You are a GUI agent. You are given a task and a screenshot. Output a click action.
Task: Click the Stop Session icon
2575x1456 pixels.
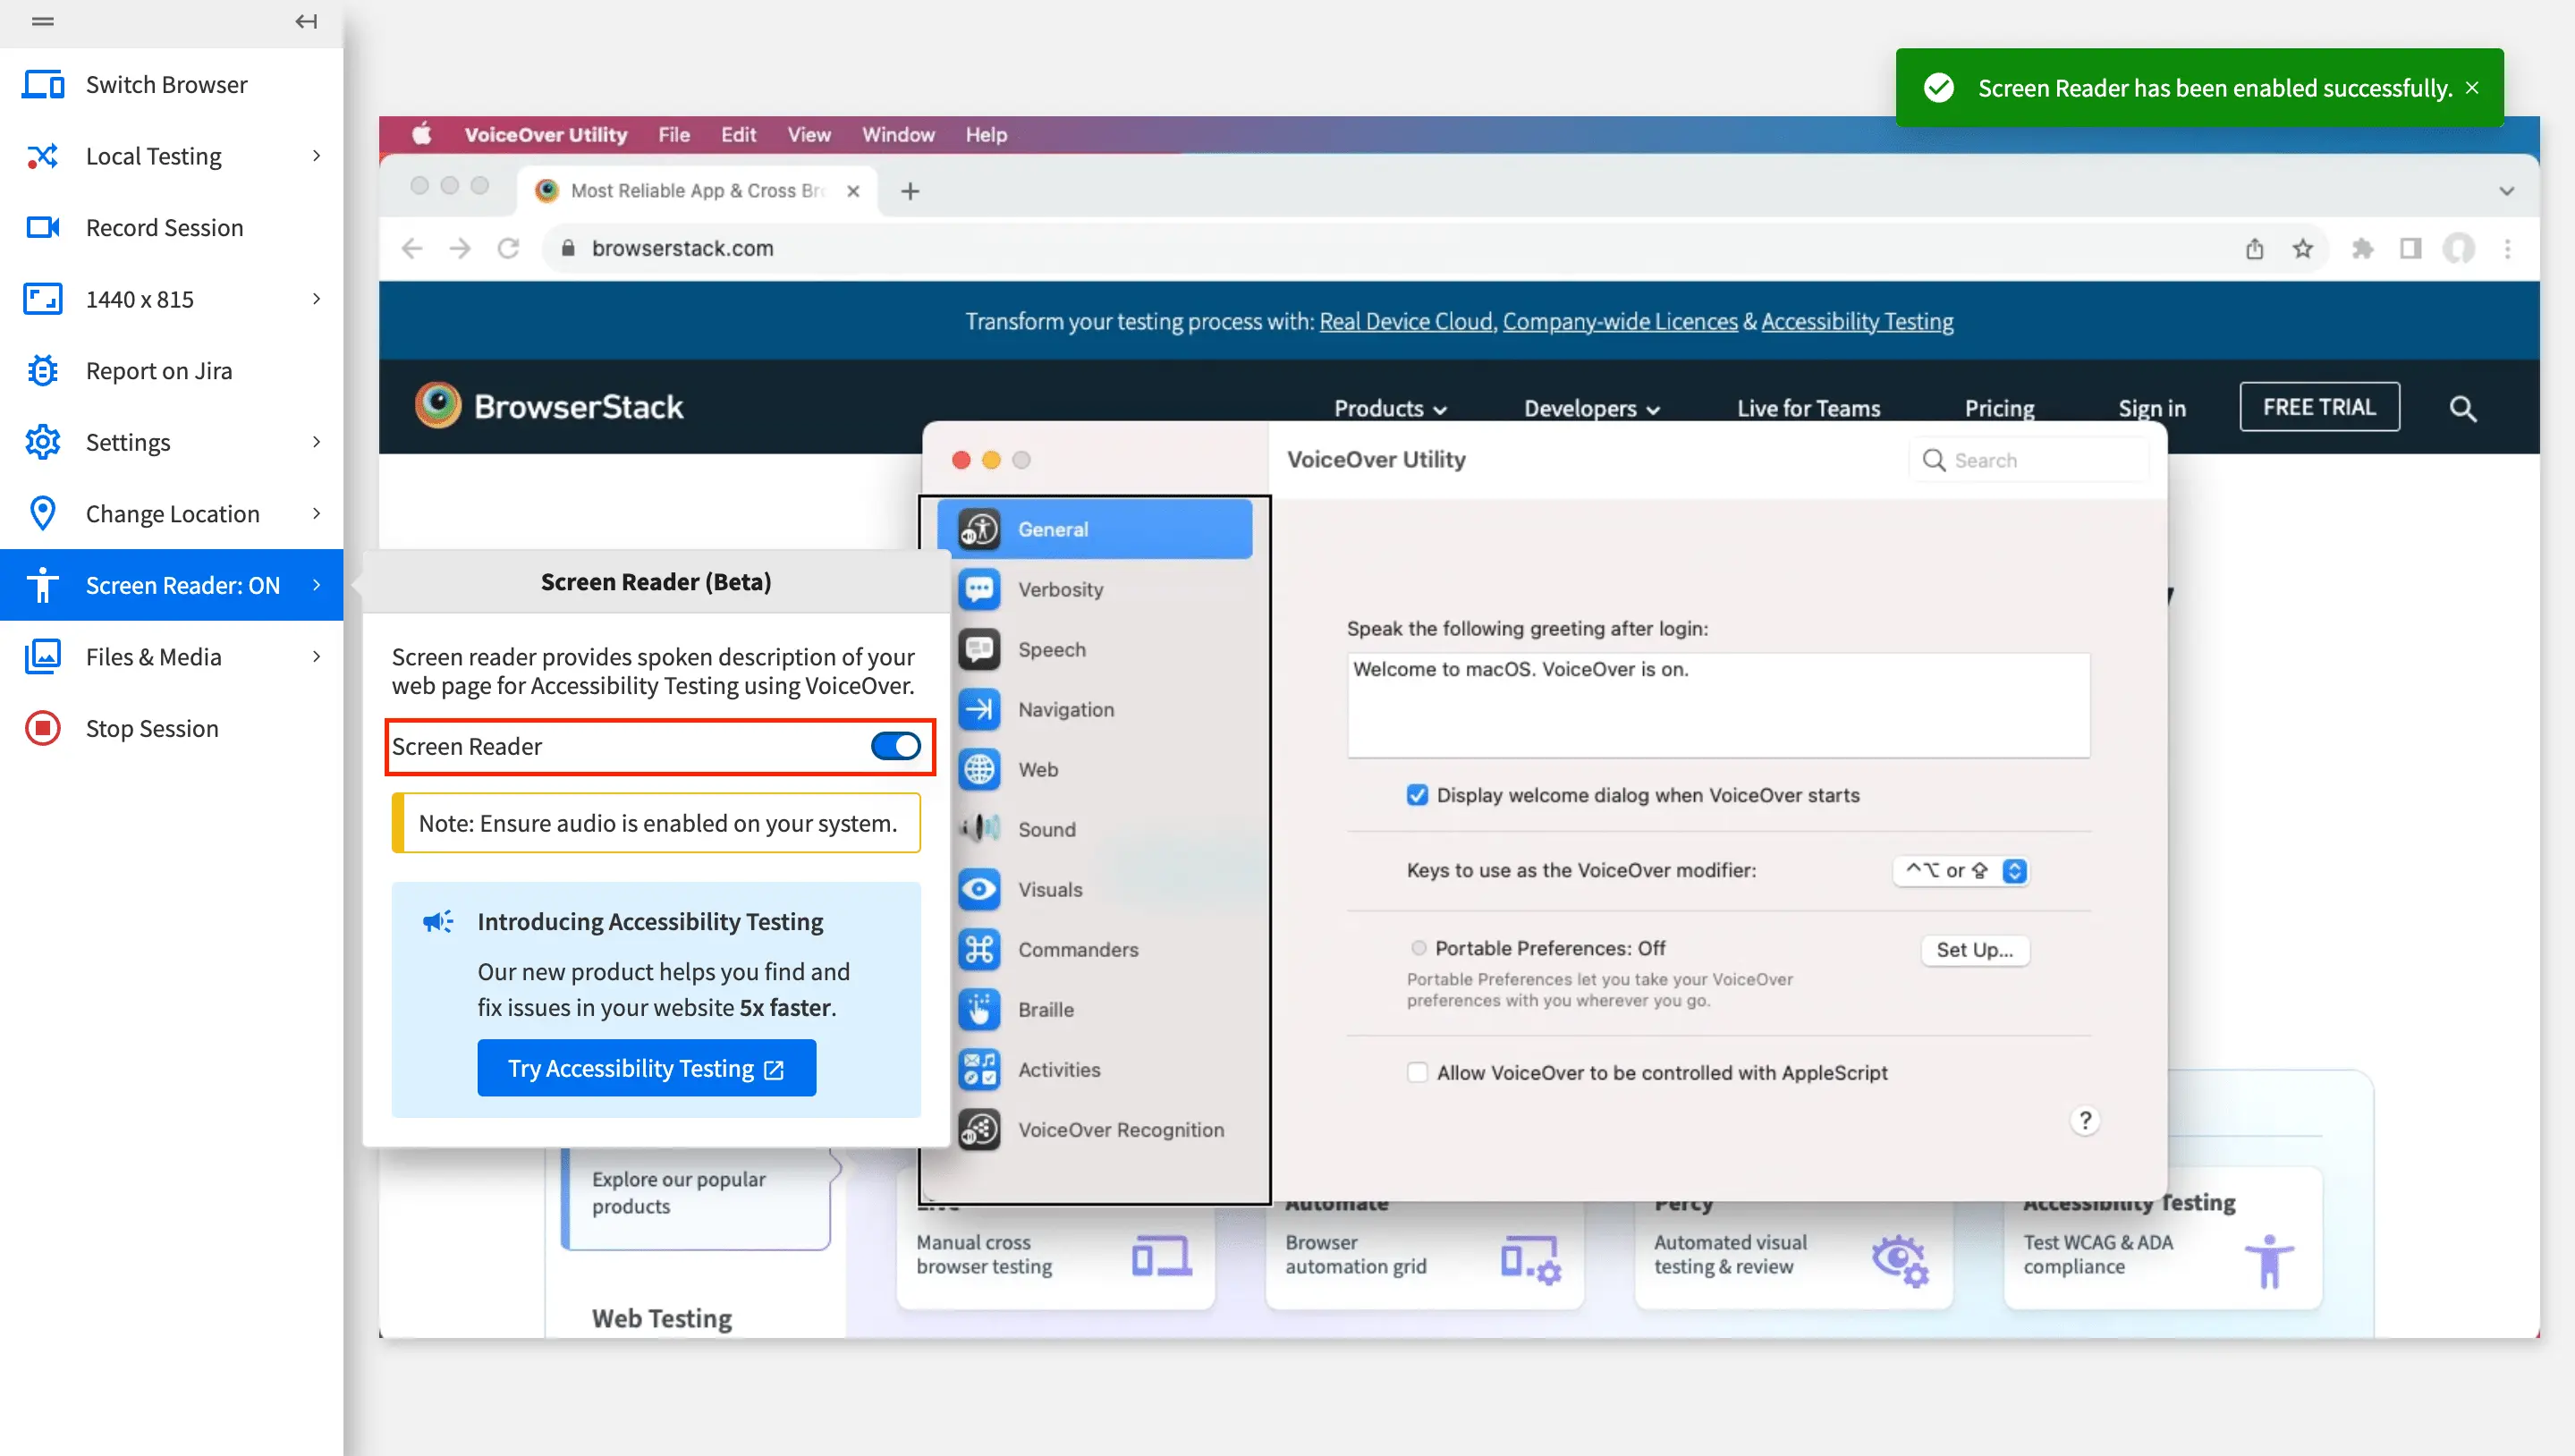(x=42, y=728)
